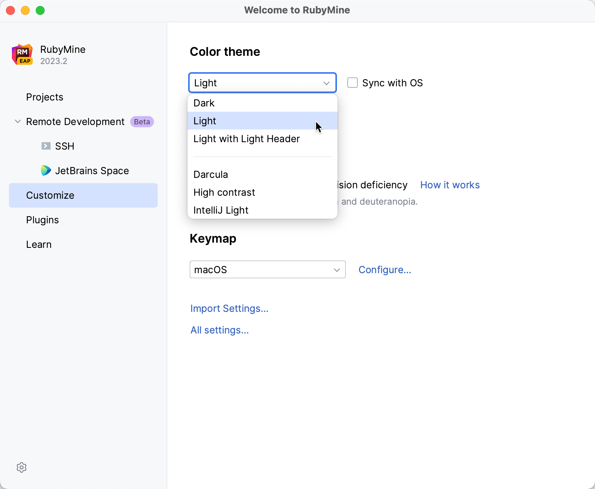Click the JetBrains Space logo icon

[46, 170]
